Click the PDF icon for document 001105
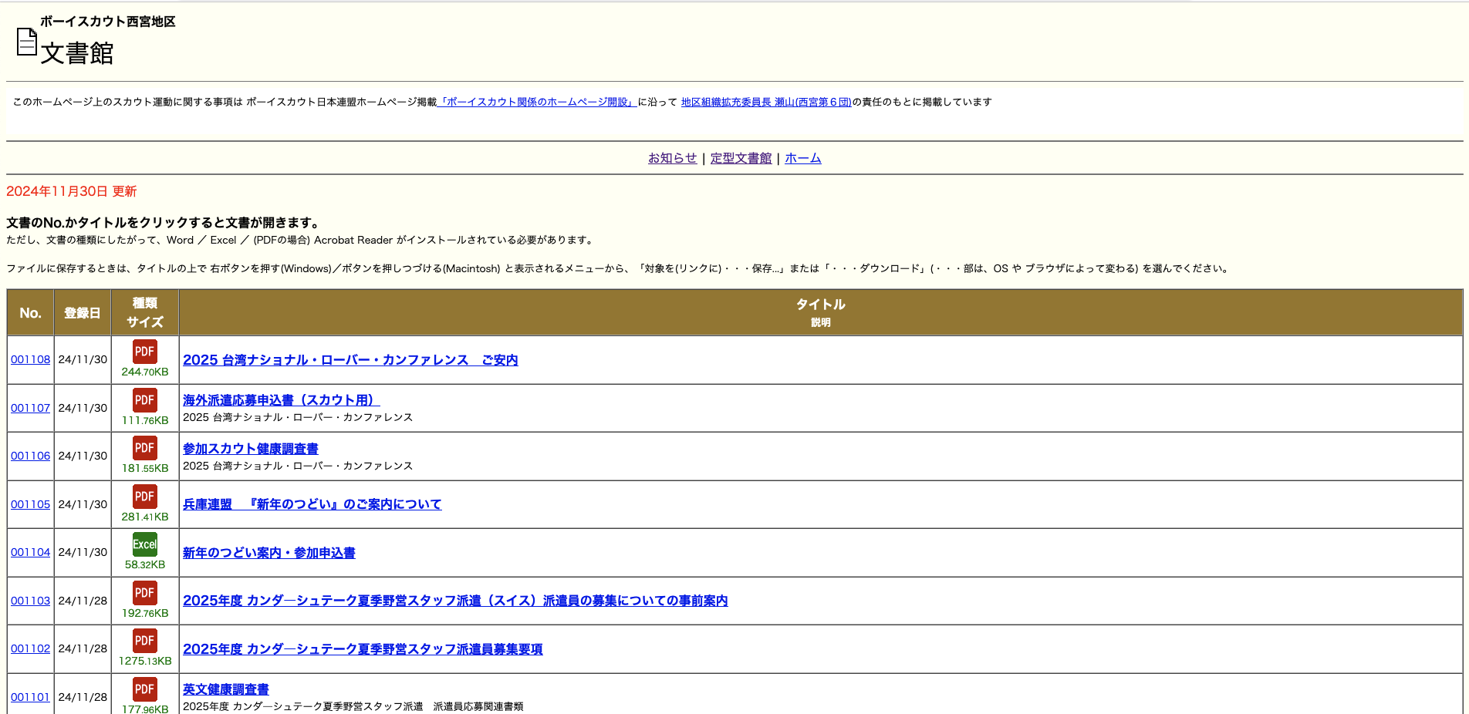 point(145,497)
